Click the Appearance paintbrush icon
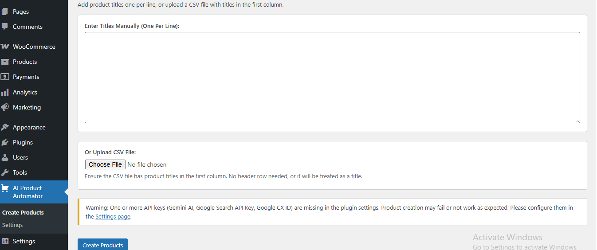The height and width of the screenshot is (250, 597). [5, 127]
